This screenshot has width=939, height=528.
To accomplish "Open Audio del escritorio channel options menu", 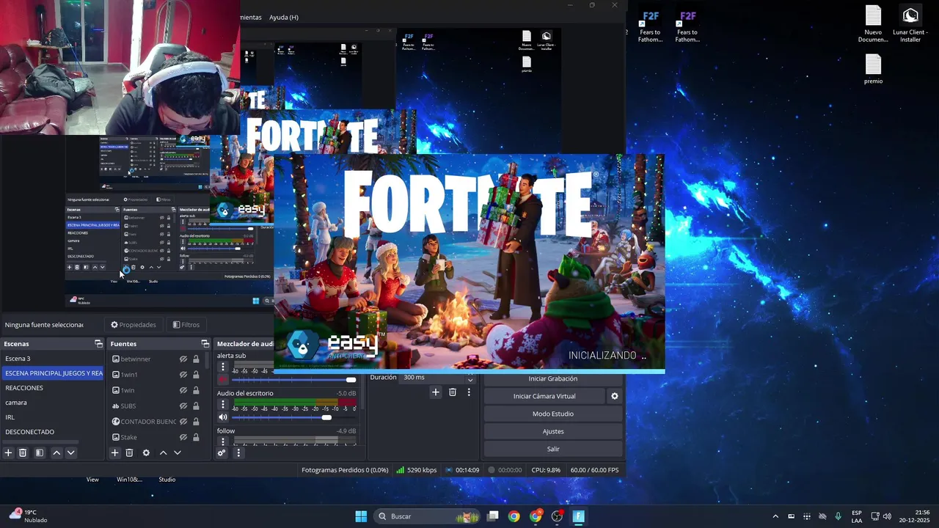I will pos(223,404).
